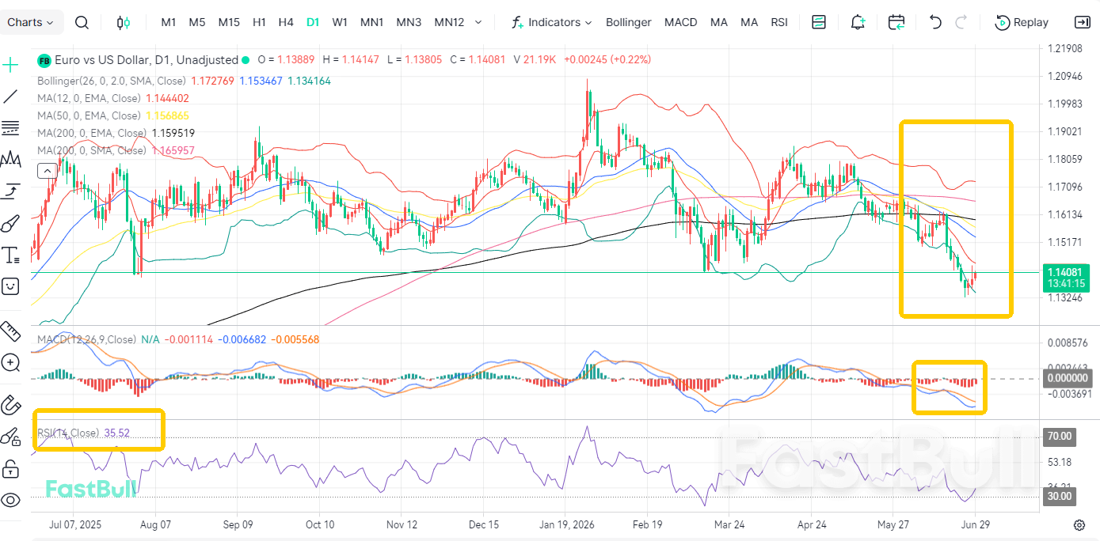Image resolution: width=1100 pixels, height=541 pixels.
Task: Click the MACD(12,26,9,Close) legend label
Action: click(86, 339)
